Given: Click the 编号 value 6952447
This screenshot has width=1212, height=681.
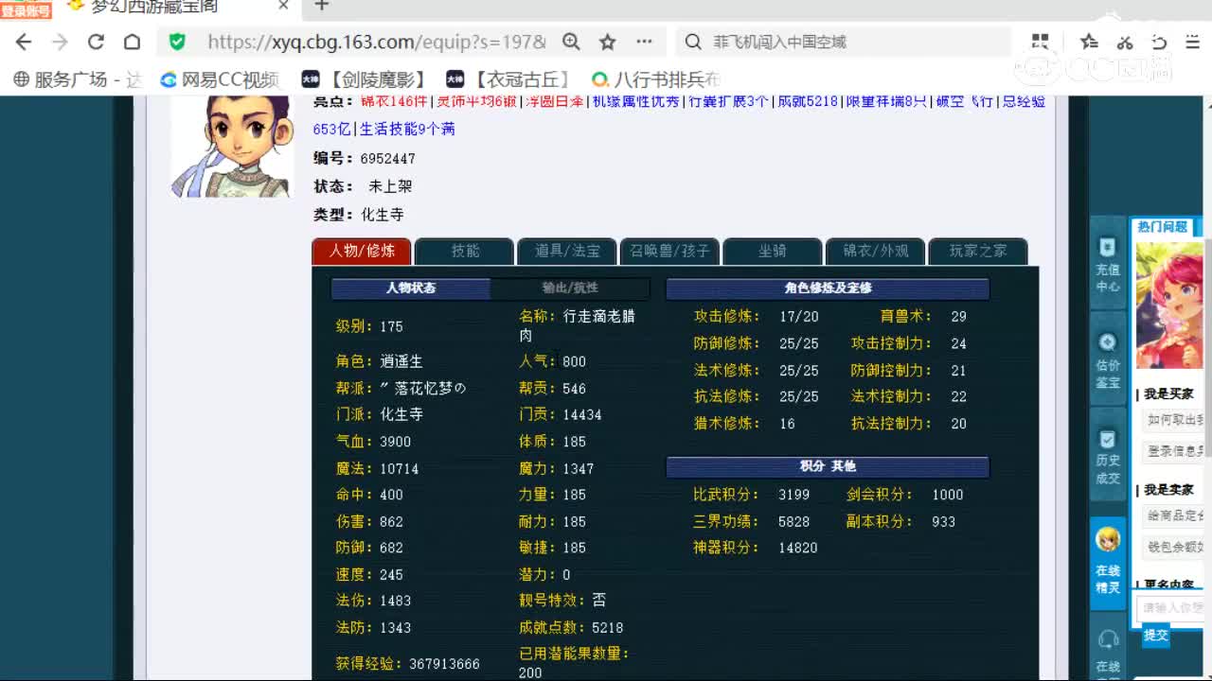Looking at the screenshot, I should point(387,158).
